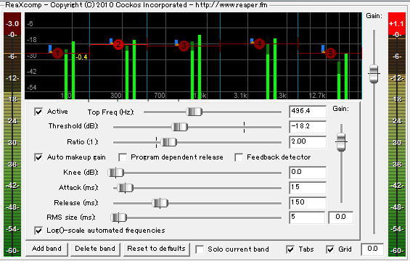
Task: Enable the Feedback detector option
Action: click(x=239, y=157)
